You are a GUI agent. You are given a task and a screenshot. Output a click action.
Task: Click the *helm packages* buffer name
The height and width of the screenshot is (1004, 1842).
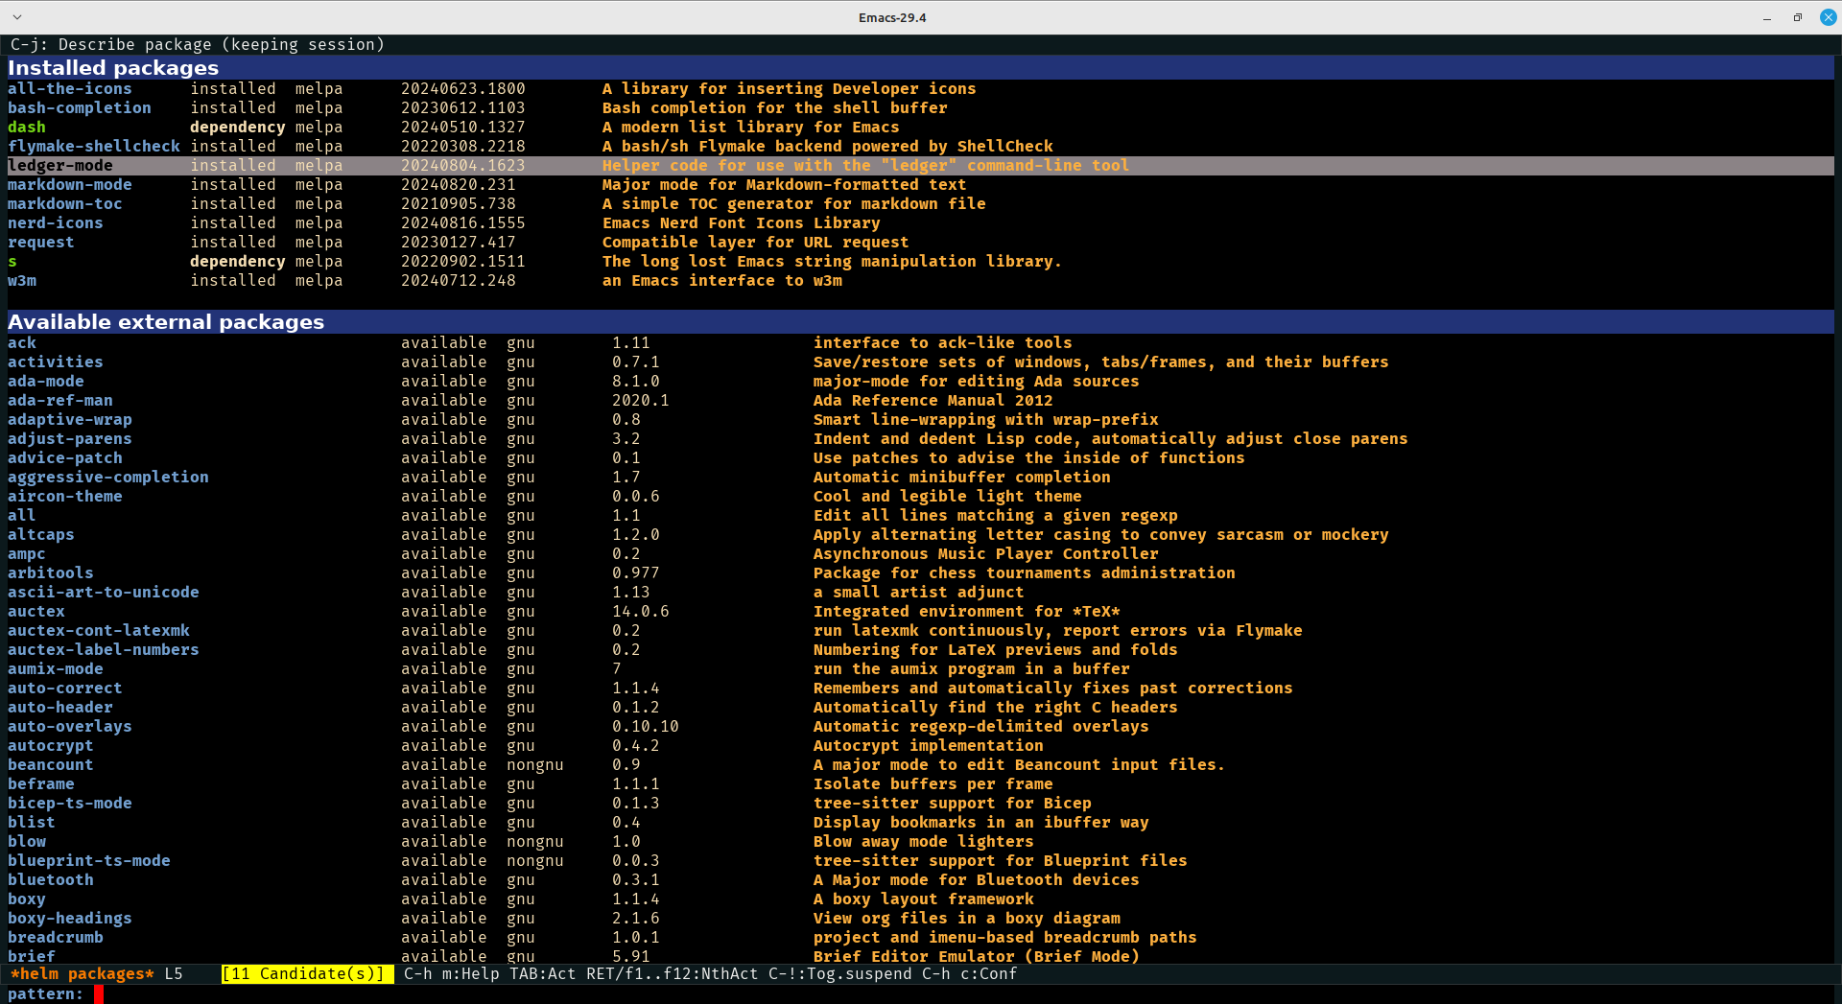82,974
